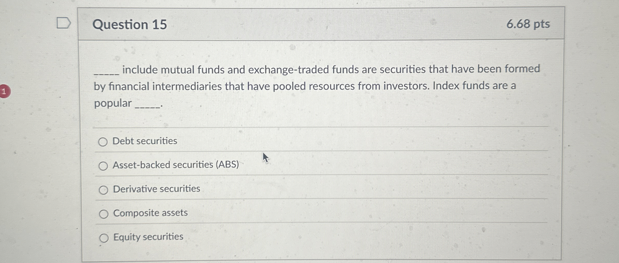619x263 pixels.
Task: Click the bookmark outline icon top left
Action: [64, 23]
